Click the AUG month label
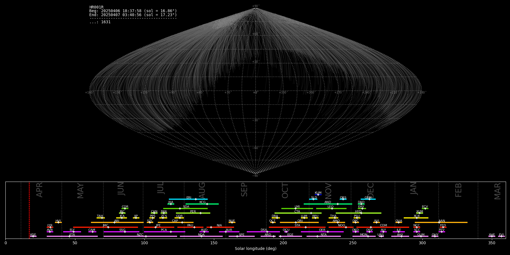510x255 pixels. coord(202,190)
